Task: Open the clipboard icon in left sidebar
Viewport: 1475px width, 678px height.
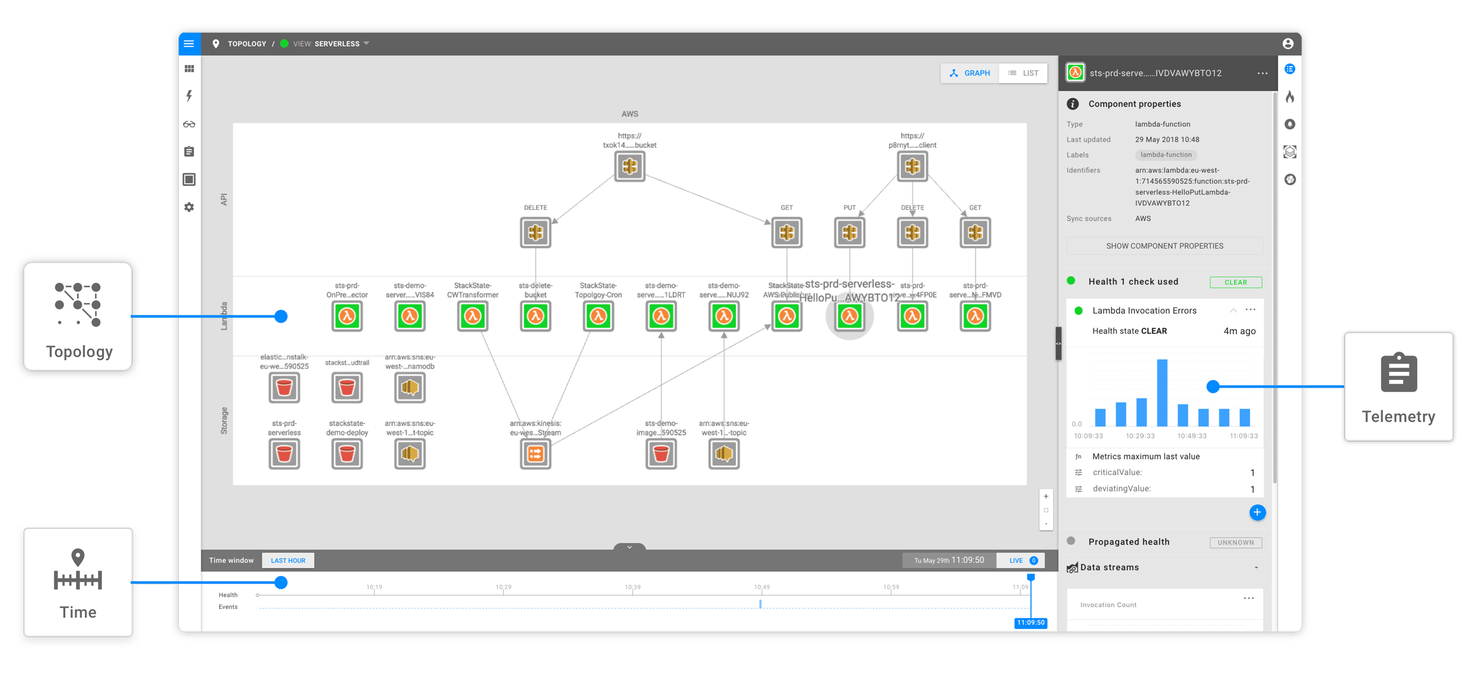Action: (x=189, y=152)
